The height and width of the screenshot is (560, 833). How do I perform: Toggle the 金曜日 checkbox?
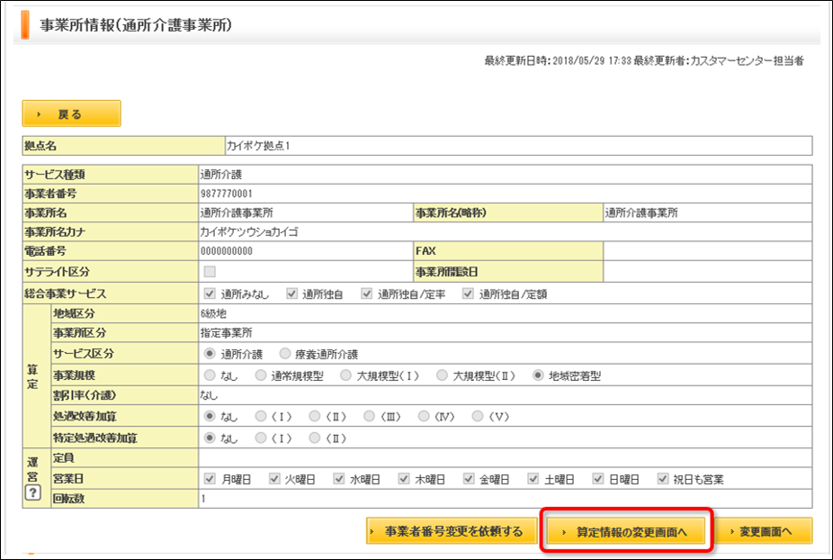click(x=469, y=479)
